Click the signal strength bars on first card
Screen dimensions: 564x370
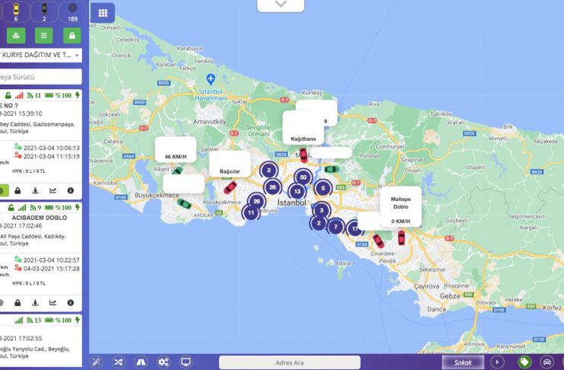pos(20,95)
